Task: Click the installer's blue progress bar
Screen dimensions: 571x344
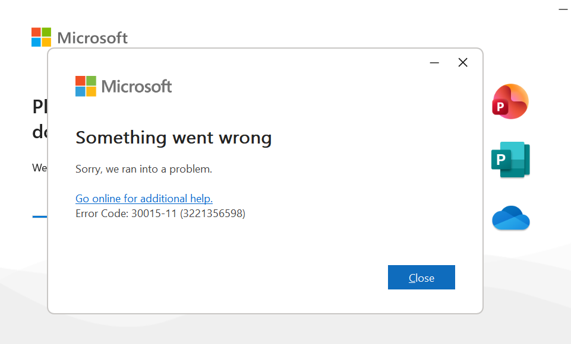Action: tap(39, 217)
